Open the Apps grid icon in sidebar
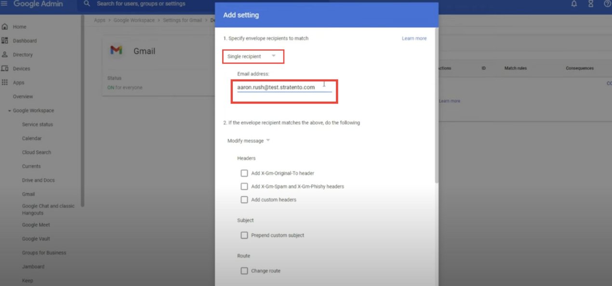612x286 pixels. pos(5,82)
